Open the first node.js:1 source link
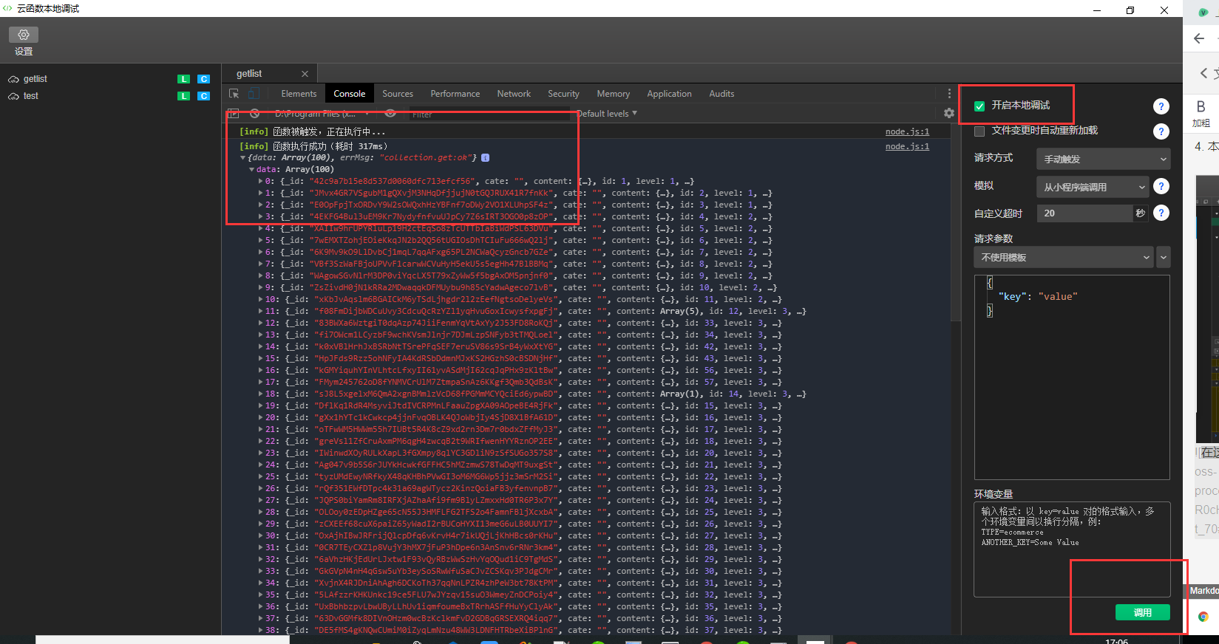Image resolution: width=1219 pixels, height=644 pixels. [907, 131]
